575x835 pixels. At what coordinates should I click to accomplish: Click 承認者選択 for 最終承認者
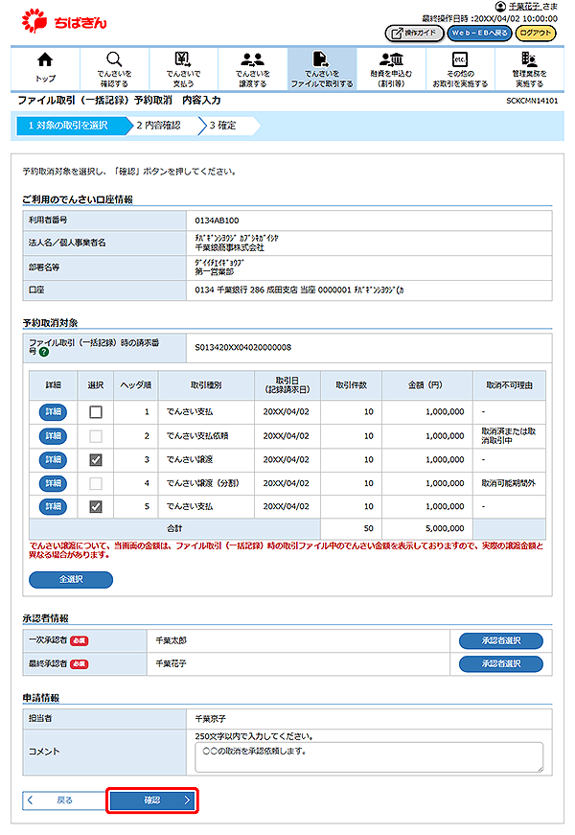click(501, 663)
